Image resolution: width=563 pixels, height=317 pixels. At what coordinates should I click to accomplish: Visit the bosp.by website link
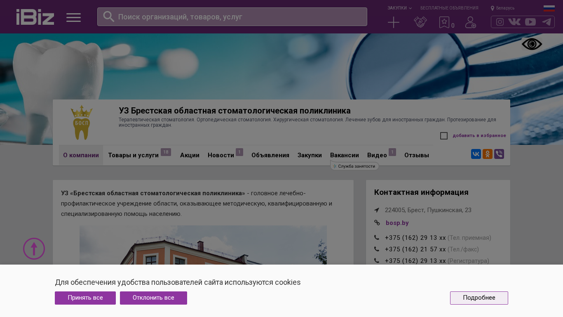[x=397, y=223]
